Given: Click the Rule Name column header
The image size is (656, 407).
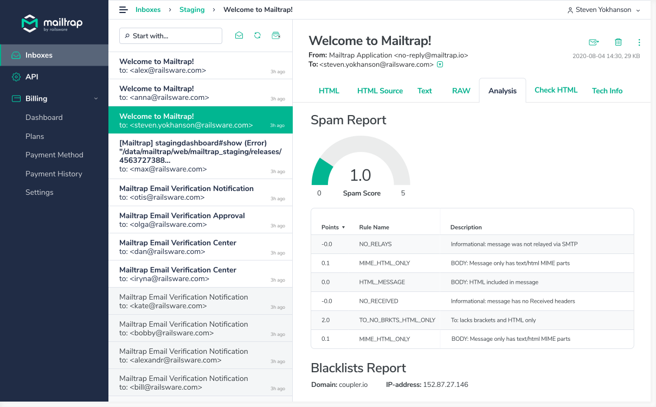Looking at the screenshot, I should click(374, 227).
